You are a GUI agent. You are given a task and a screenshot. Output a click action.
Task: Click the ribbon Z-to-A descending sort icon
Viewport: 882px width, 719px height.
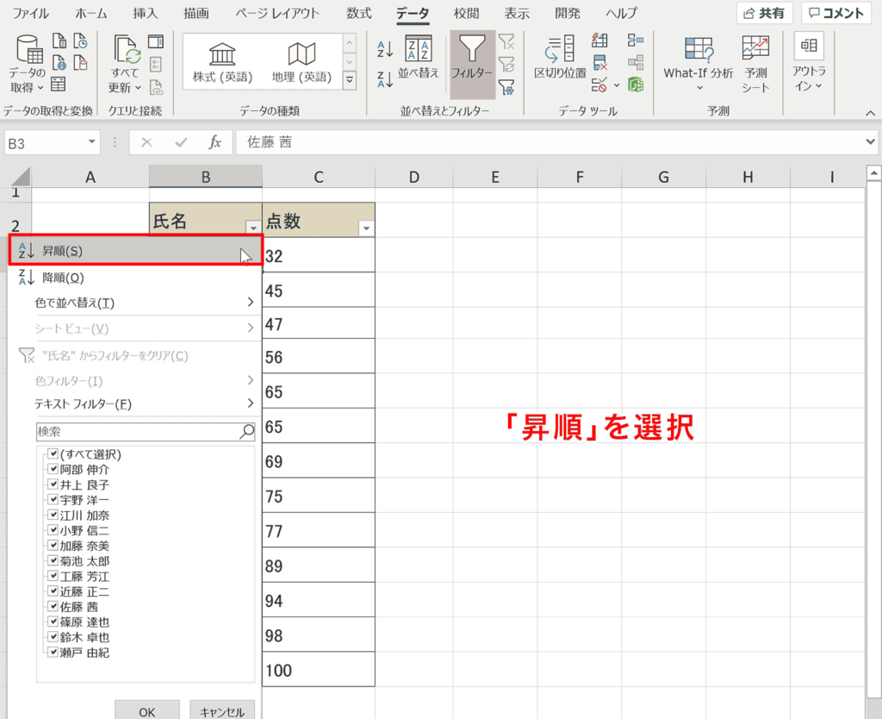(x=385, y=79)
